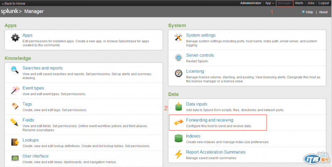Click the Apps gear icon

pos(15,38)
